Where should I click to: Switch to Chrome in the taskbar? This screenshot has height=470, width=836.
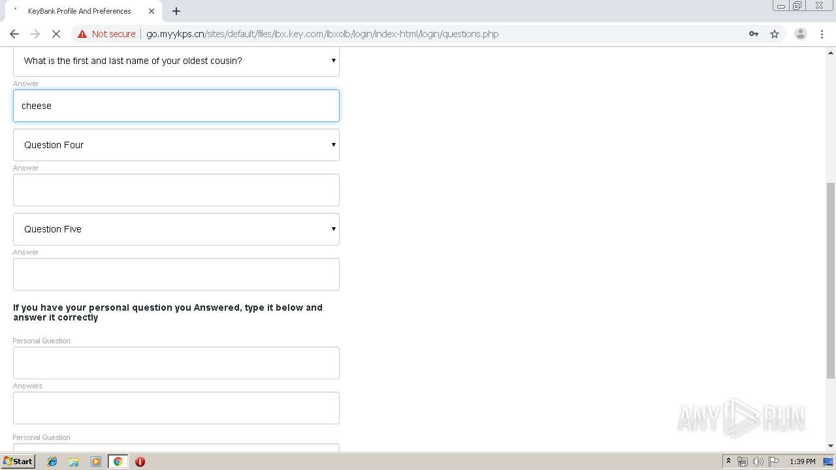(x=118, y=462)
